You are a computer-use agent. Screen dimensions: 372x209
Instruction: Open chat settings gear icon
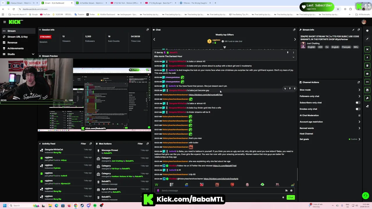[283, 197]
